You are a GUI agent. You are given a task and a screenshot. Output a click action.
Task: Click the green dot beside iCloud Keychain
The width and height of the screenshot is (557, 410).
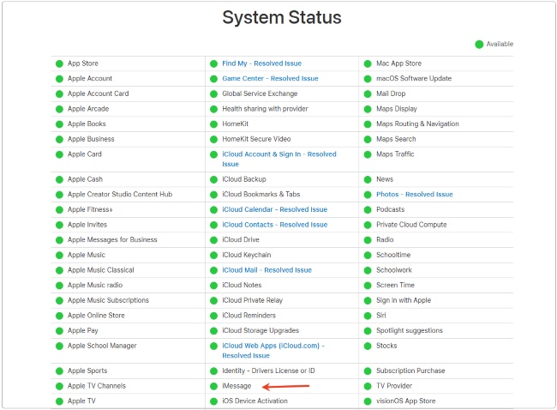[x=213, y=256]
